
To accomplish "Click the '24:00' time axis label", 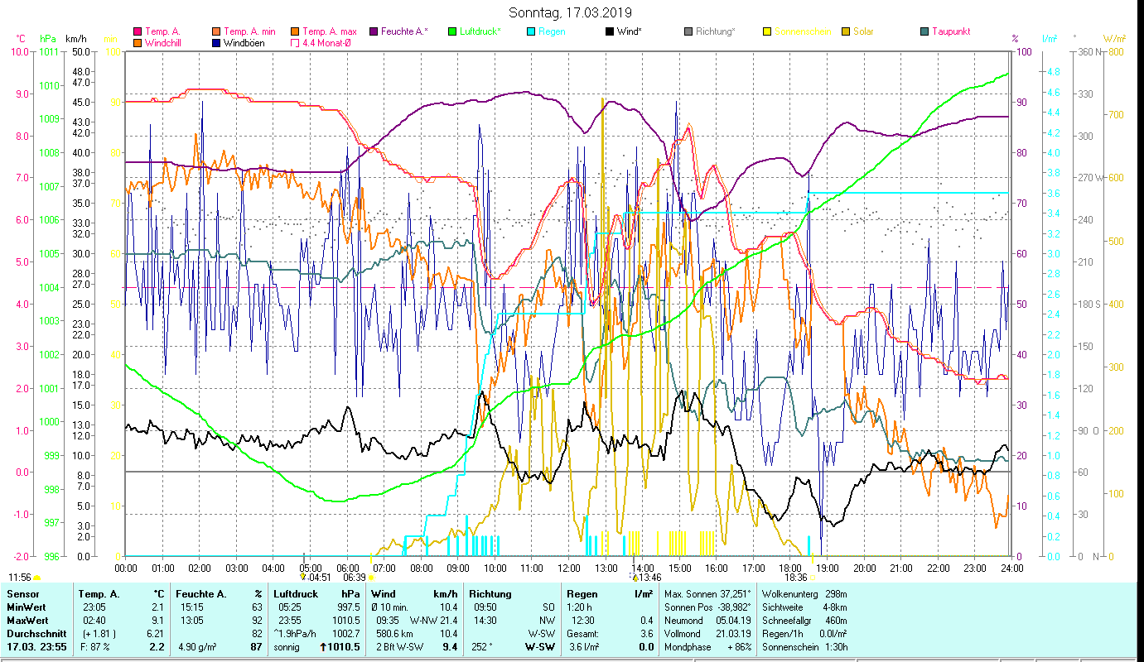I will click(x=1012, y=568).
